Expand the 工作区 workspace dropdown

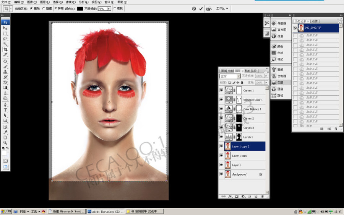click(222, 8)
